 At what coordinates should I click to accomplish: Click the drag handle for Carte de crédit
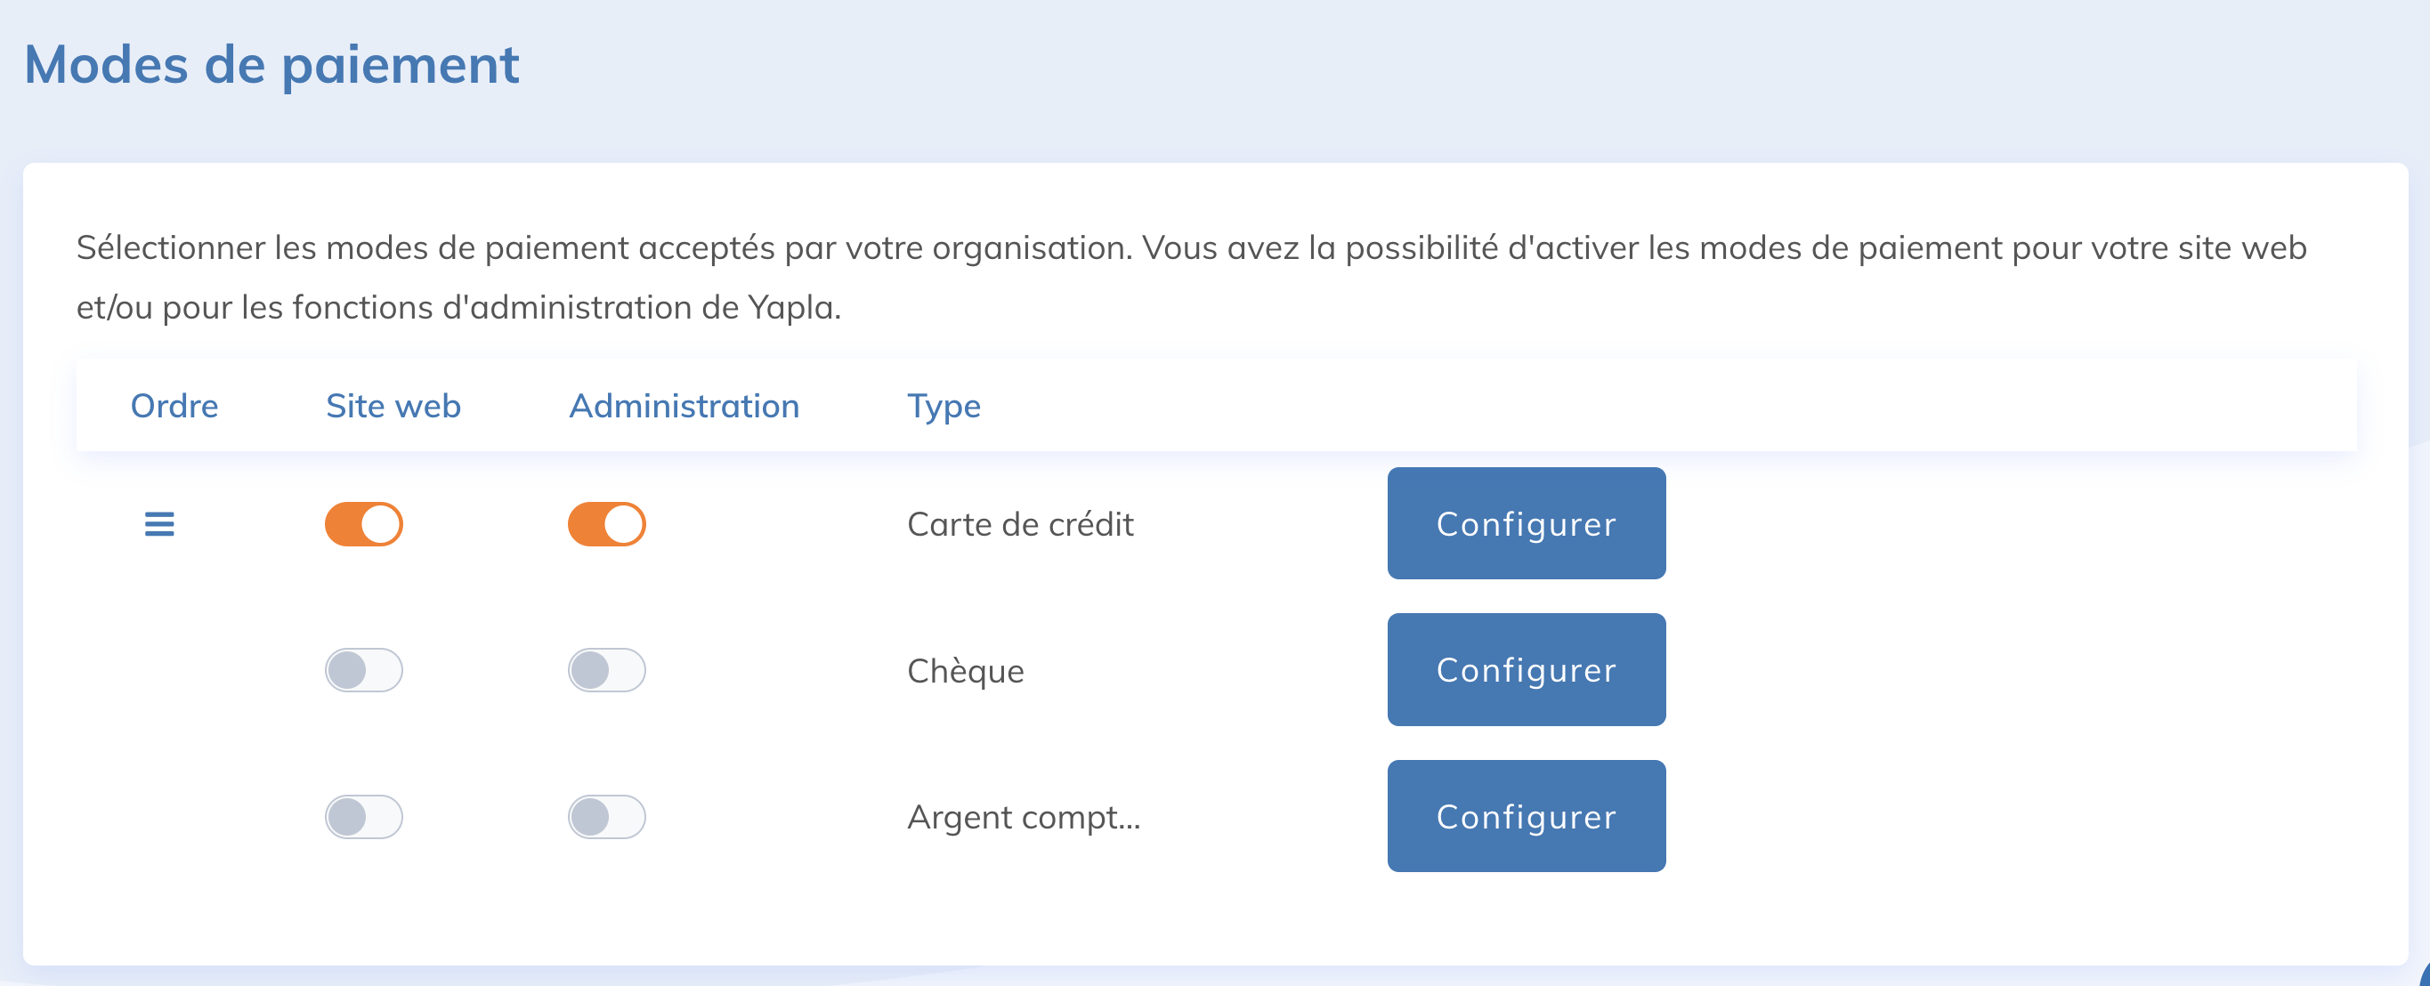[159, 523]
